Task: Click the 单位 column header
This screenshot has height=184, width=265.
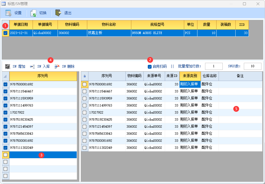Action: (x=191, y=25)
